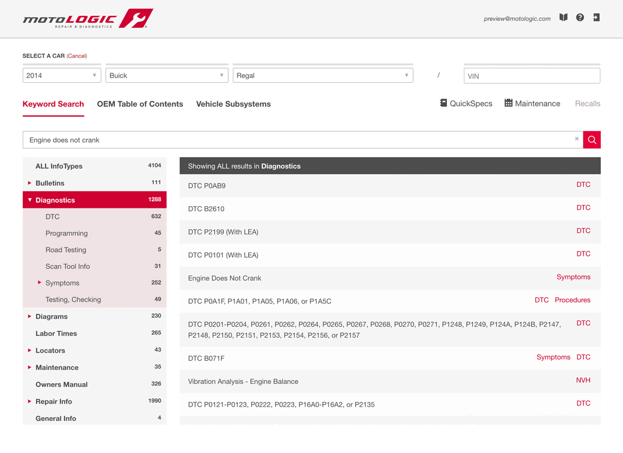Image resolution: width=623 pixels, height=453 pixels.
Task: Click the logout exit icon
Action: [596, 18]
